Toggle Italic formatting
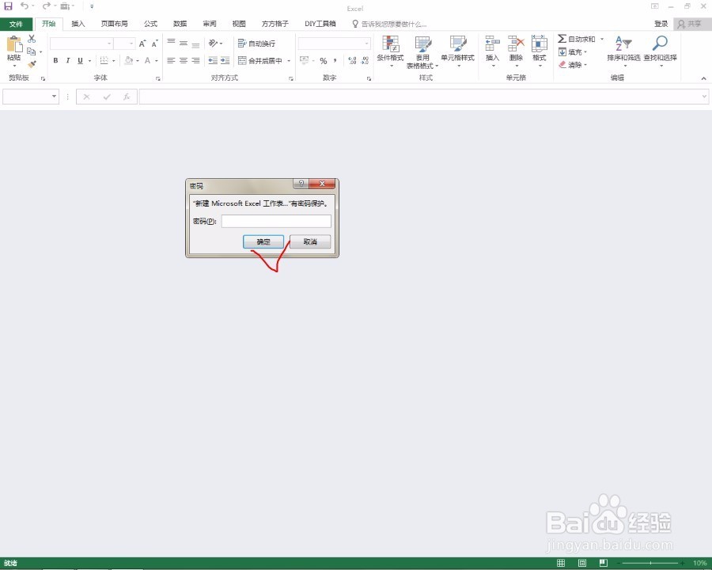This screenshot has height=570, width=712. (68, 60)
